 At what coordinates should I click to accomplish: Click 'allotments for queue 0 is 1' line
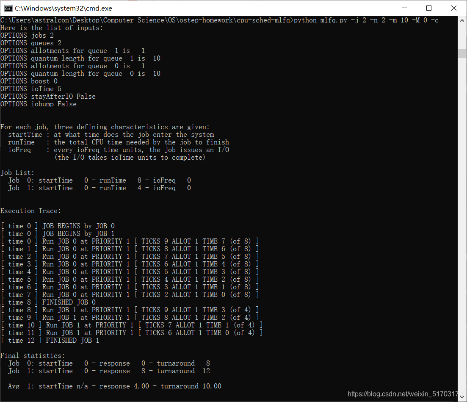tap(73, 66)
